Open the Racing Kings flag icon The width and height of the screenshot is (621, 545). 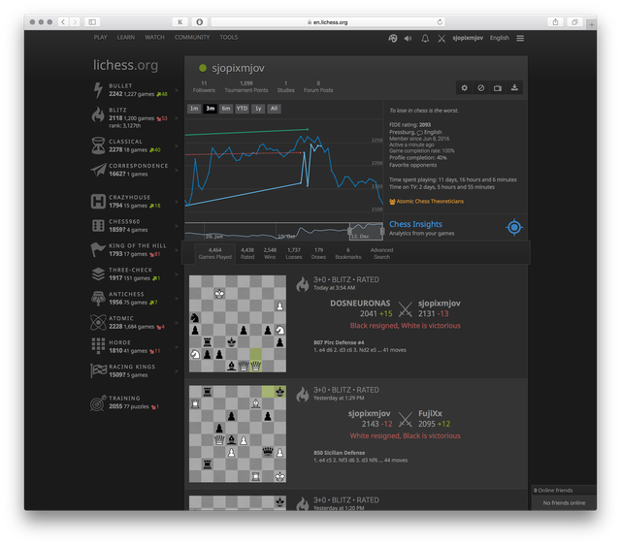click(x=98, y=370)
